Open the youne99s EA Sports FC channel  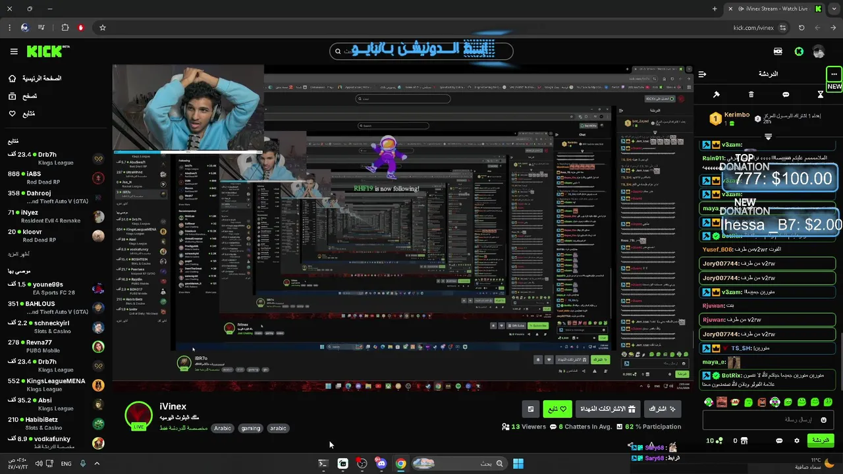tap(55, 288)
